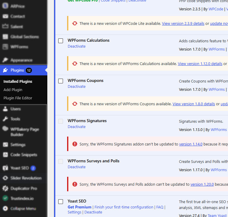The height and width of the screenshot is (217, 228).
Task: Open Installed Plugins submenu item
Action: click(x=18, y=82)
